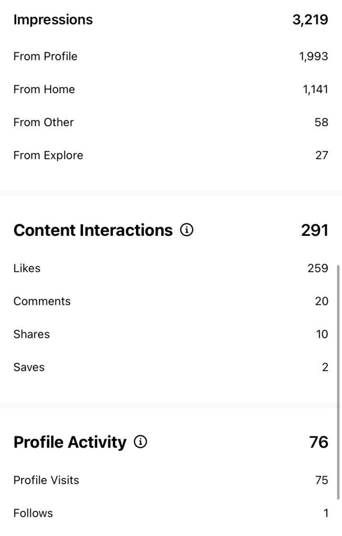Viewport: 342px width, 536px height.
Task: Click the 291 content interactions total
Action: pos(315,231)
